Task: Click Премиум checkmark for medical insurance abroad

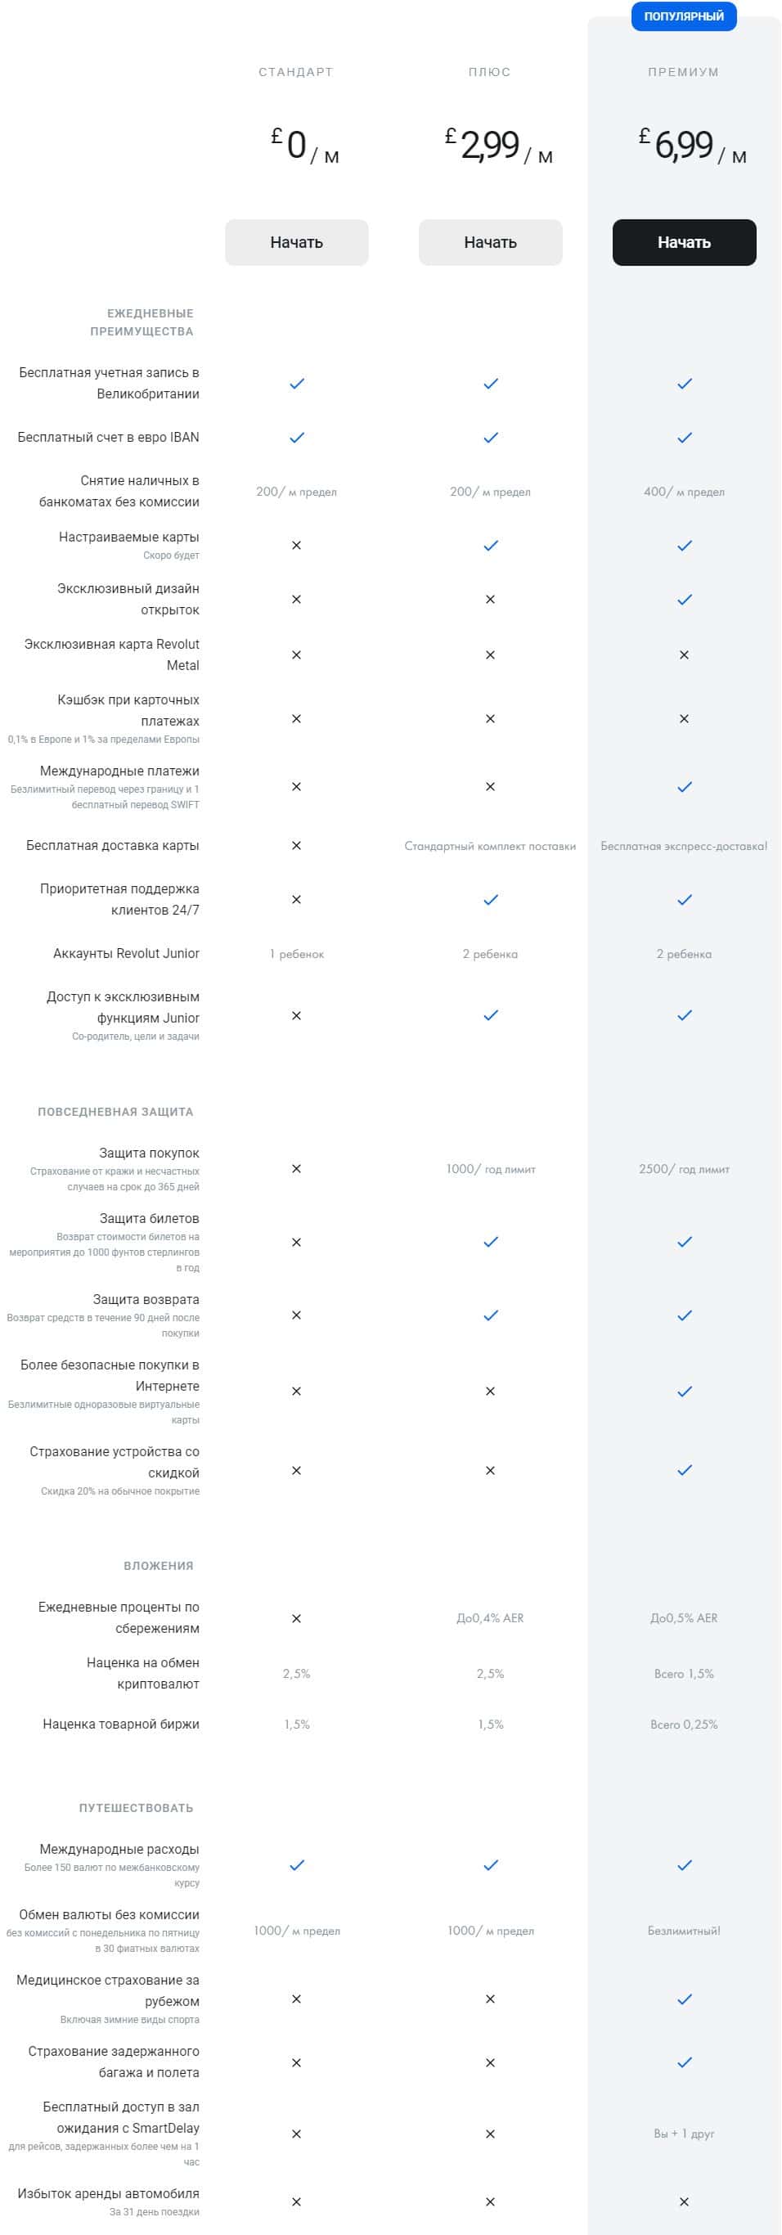Action: point(684,1999)
